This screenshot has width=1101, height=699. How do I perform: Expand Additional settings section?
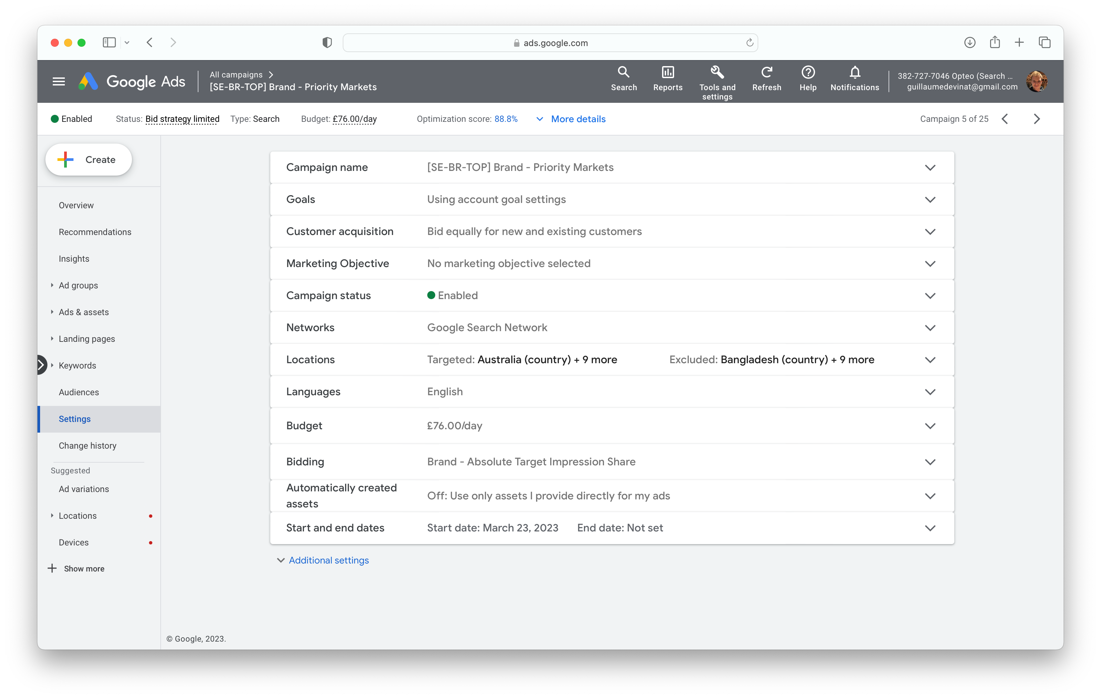(x=328, y=560)
